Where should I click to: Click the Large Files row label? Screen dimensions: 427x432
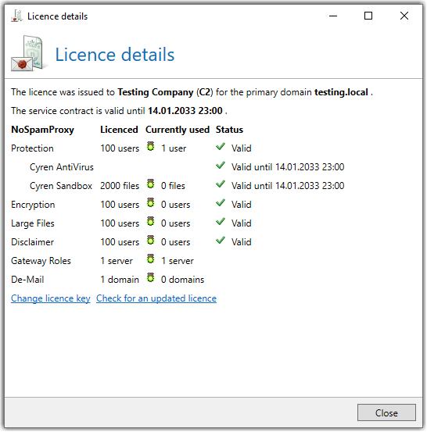pos(33,223)
